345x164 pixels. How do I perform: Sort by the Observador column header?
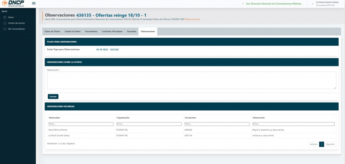[54, 118]
